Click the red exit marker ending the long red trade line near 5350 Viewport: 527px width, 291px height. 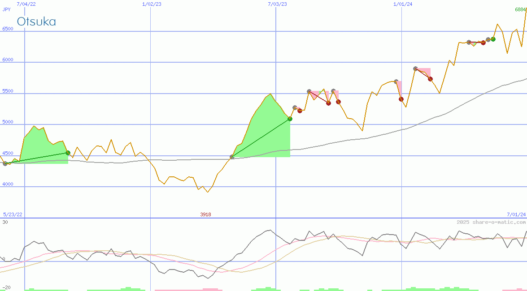click(x=328, y=103)
